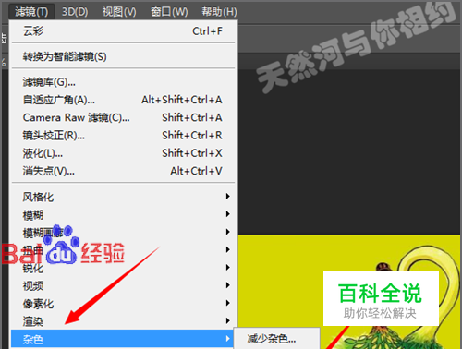
Task: Apply the last filter 云彩
Action: point(123,31)
